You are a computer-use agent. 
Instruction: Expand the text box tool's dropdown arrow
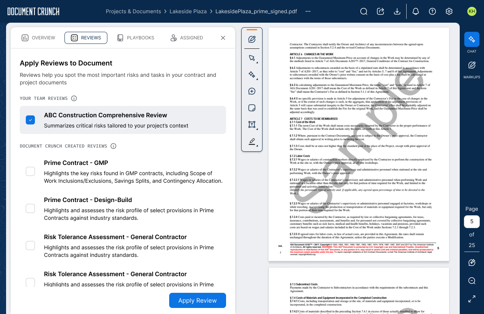(x=257, y=129)
